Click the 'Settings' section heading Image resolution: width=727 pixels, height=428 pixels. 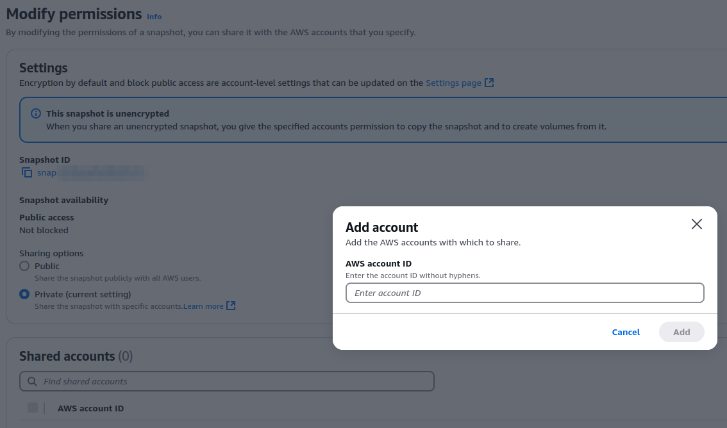(43, 68)
